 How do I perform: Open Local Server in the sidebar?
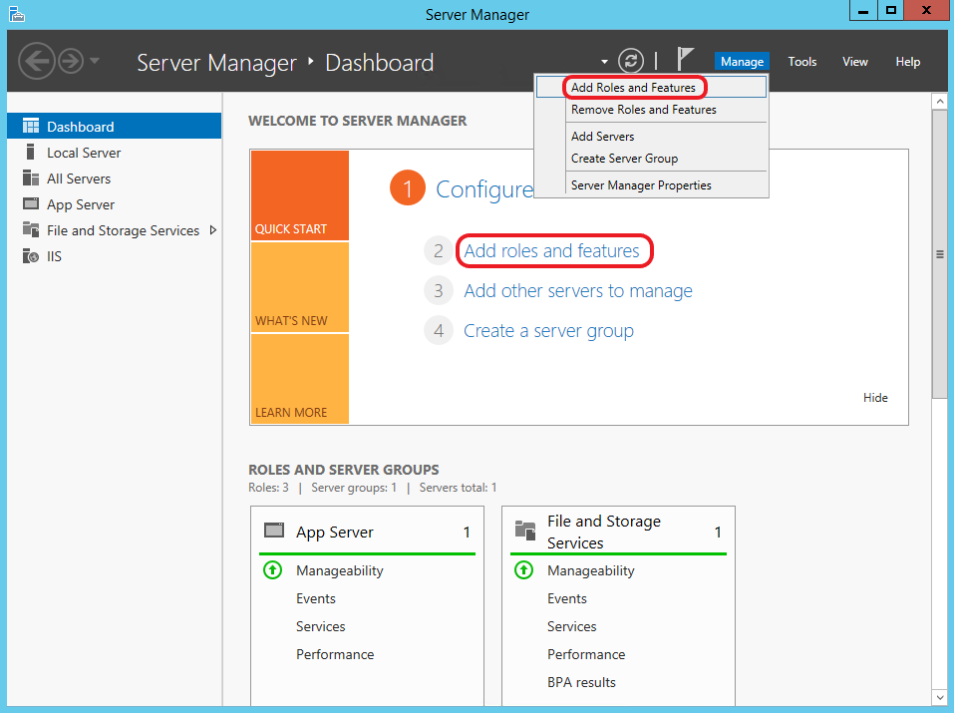pos(115,153)
